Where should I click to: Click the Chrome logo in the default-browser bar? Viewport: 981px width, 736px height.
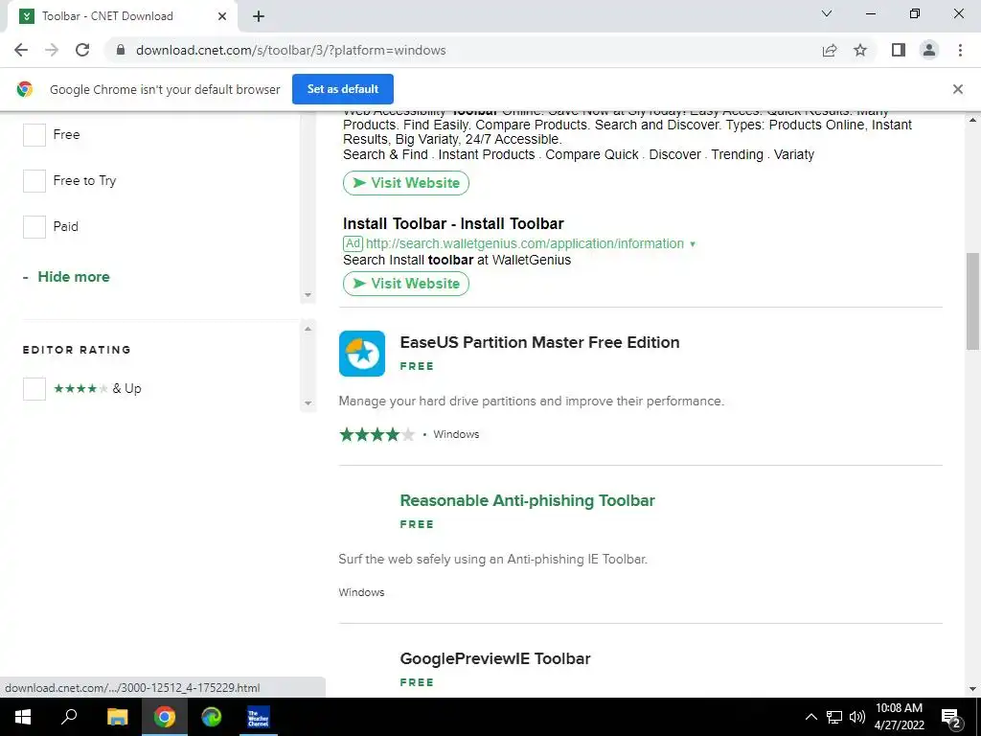[x=25, y=89]
